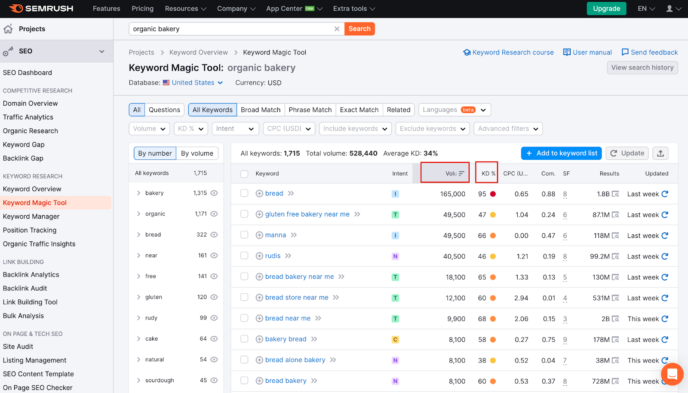The image size is (688, 393).
Task: Select the Broad Match tab
Action: 261,110
